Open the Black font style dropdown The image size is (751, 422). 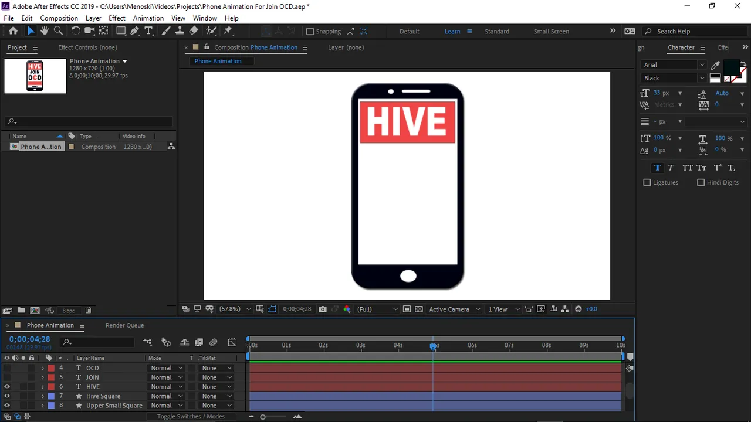point(673,78)
